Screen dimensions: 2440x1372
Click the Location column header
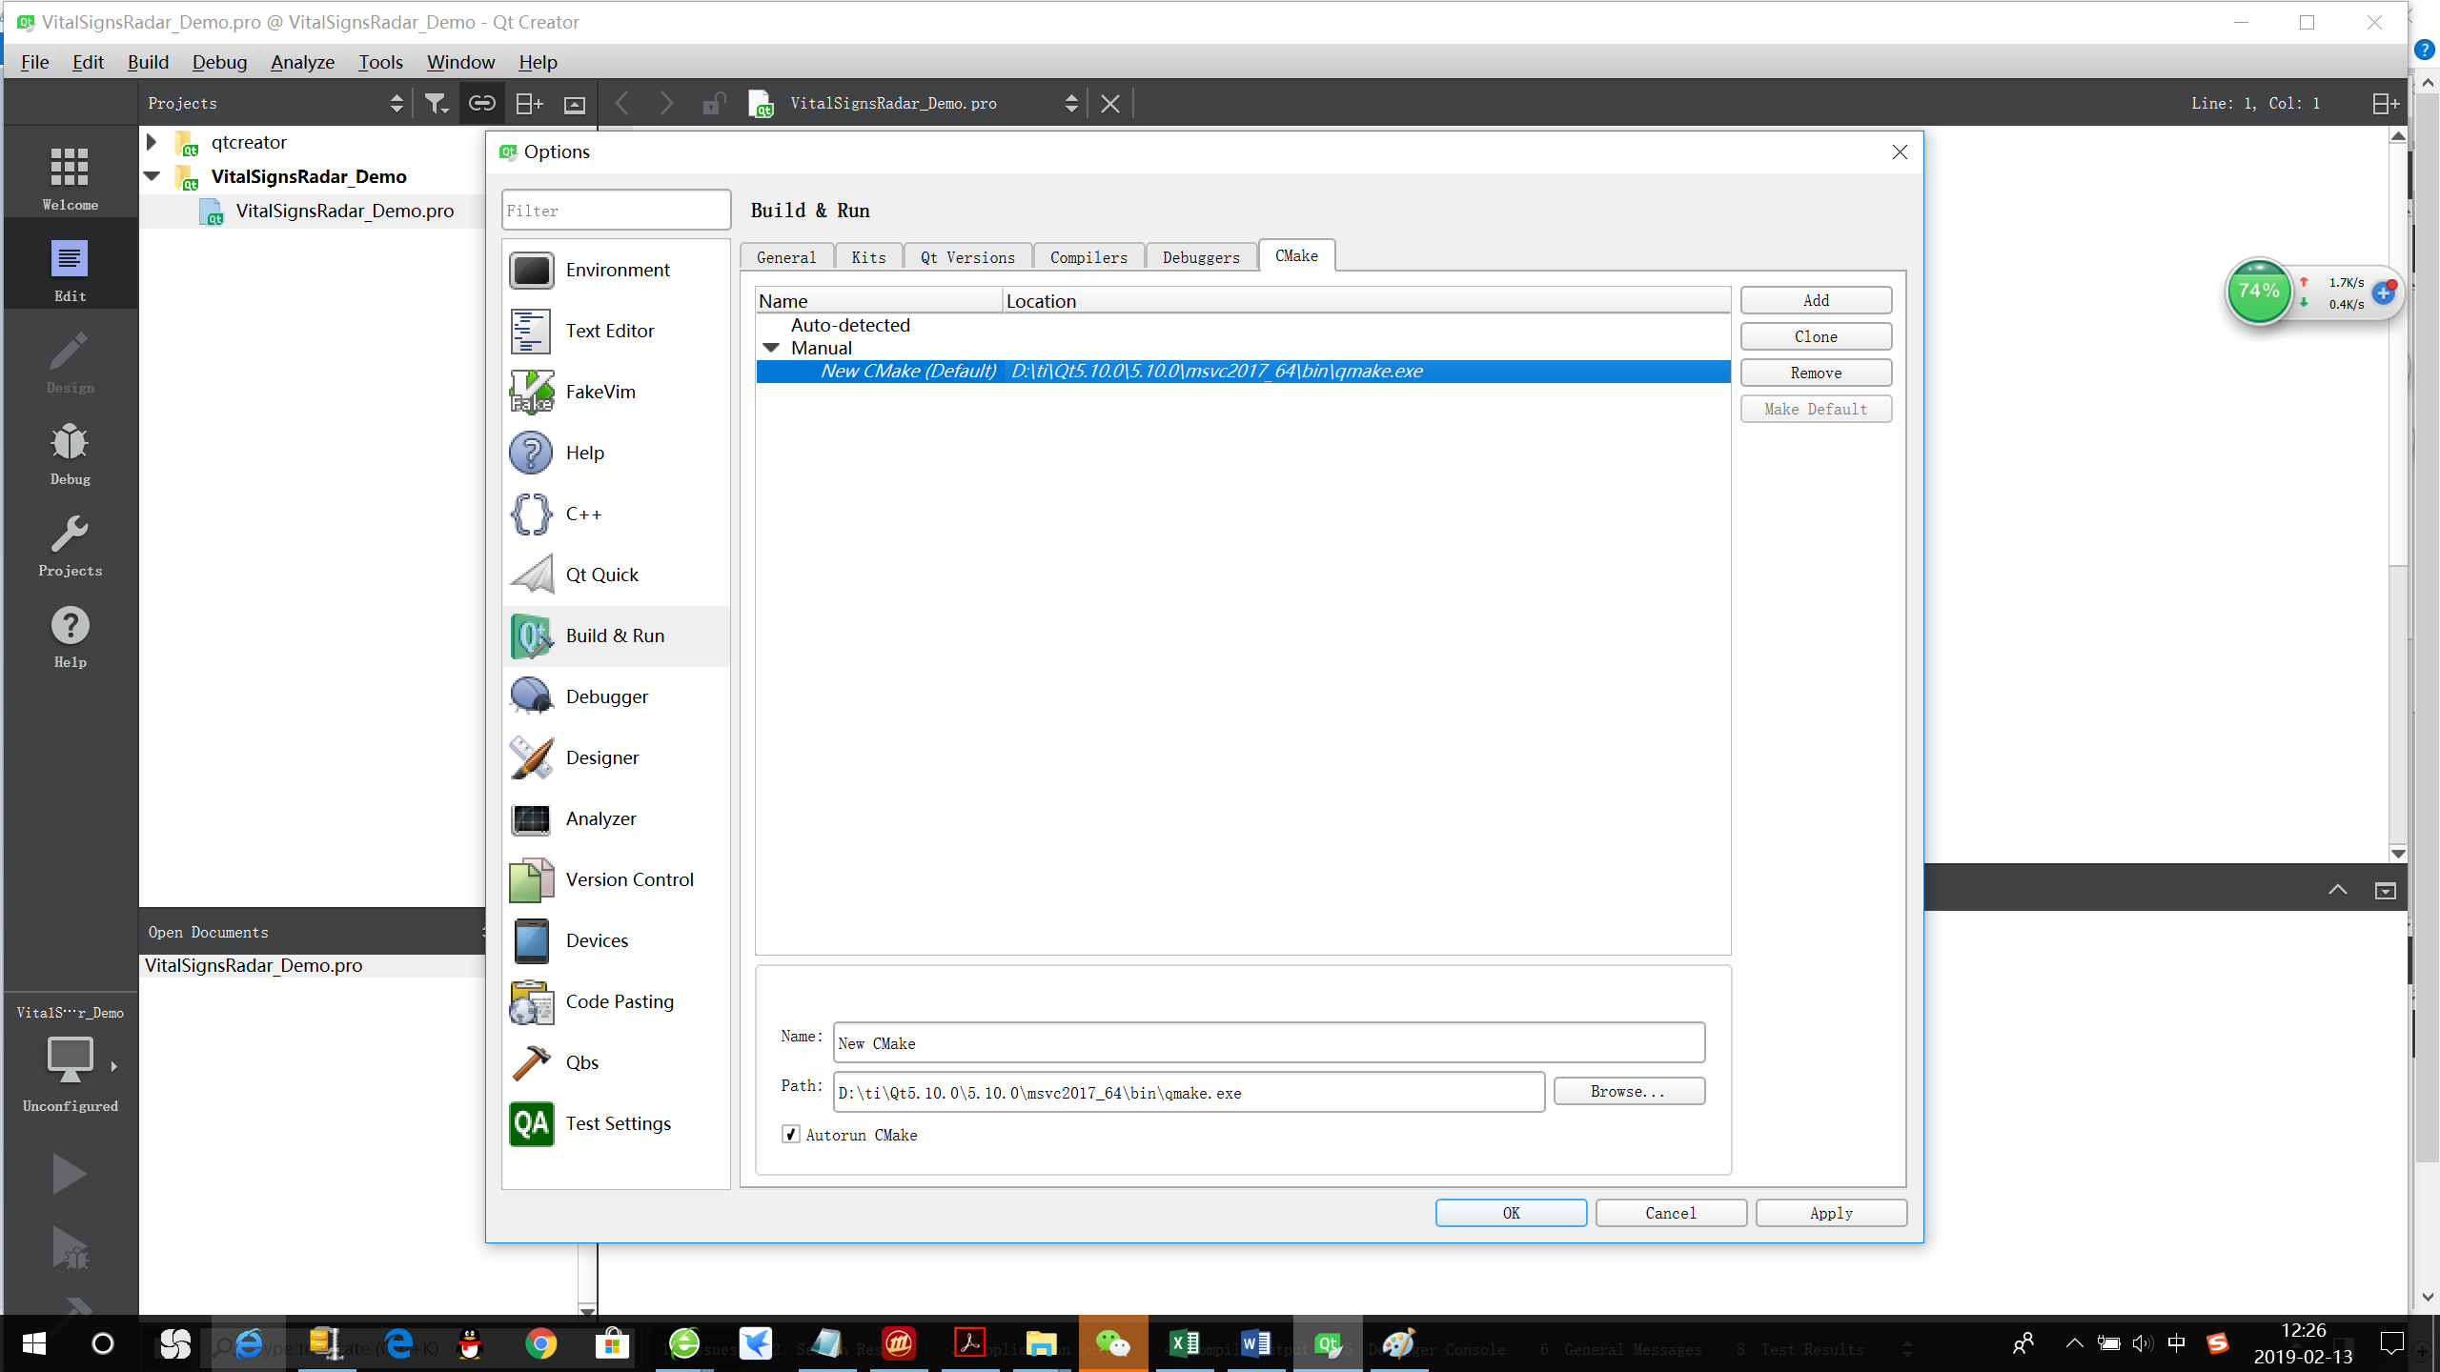(x=1367, y=301)
